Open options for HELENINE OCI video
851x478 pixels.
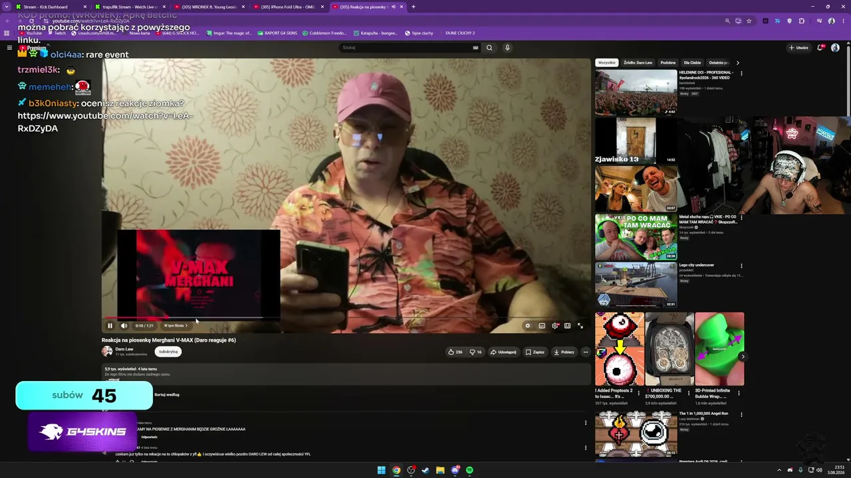click(x=741, y=73)
